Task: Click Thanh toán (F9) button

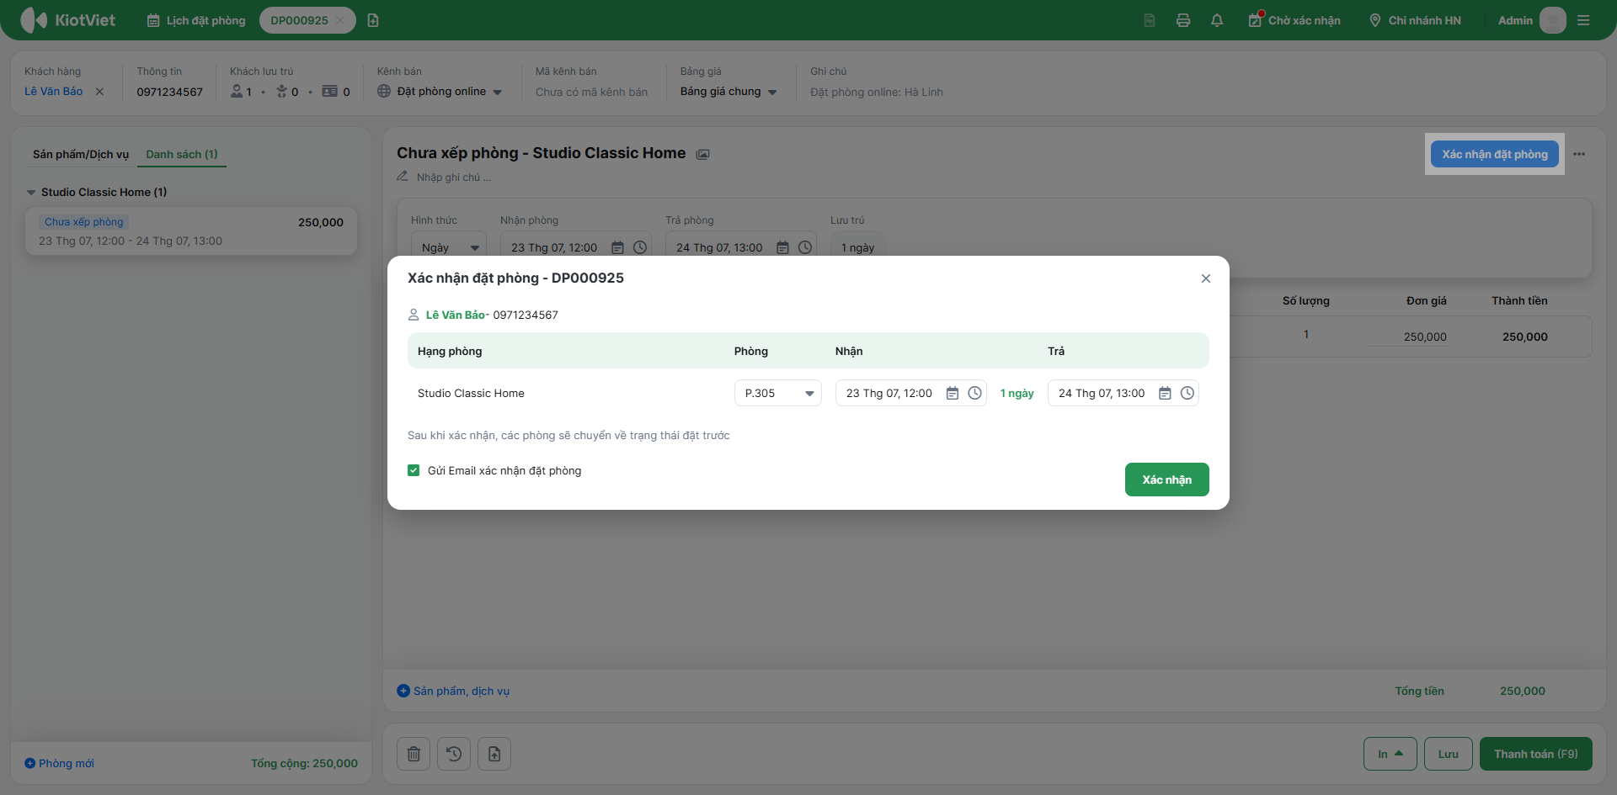Action: pos(1536,754)
